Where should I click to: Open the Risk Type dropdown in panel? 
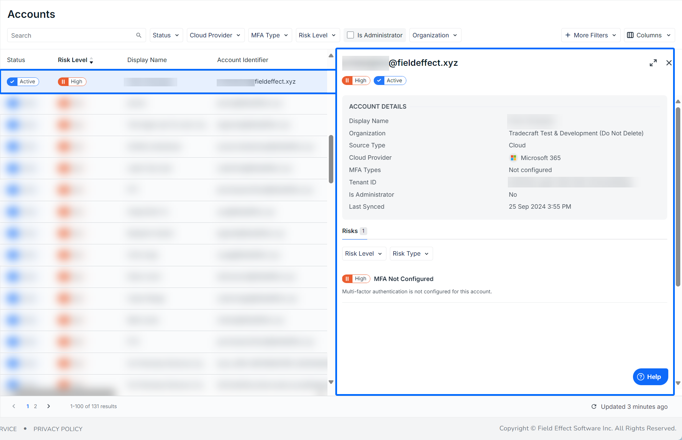coord(411,254)
